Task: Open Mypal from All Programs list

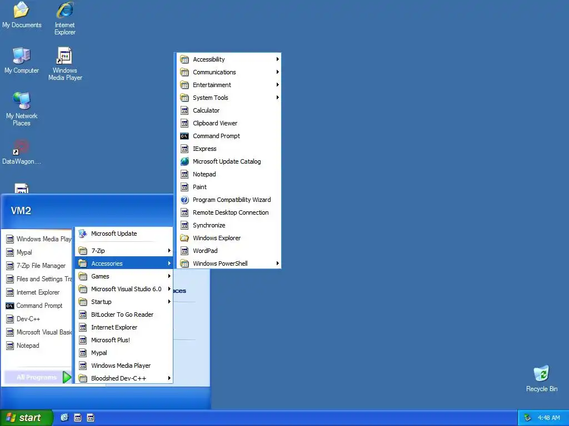Action: click(x=124, y=353)
